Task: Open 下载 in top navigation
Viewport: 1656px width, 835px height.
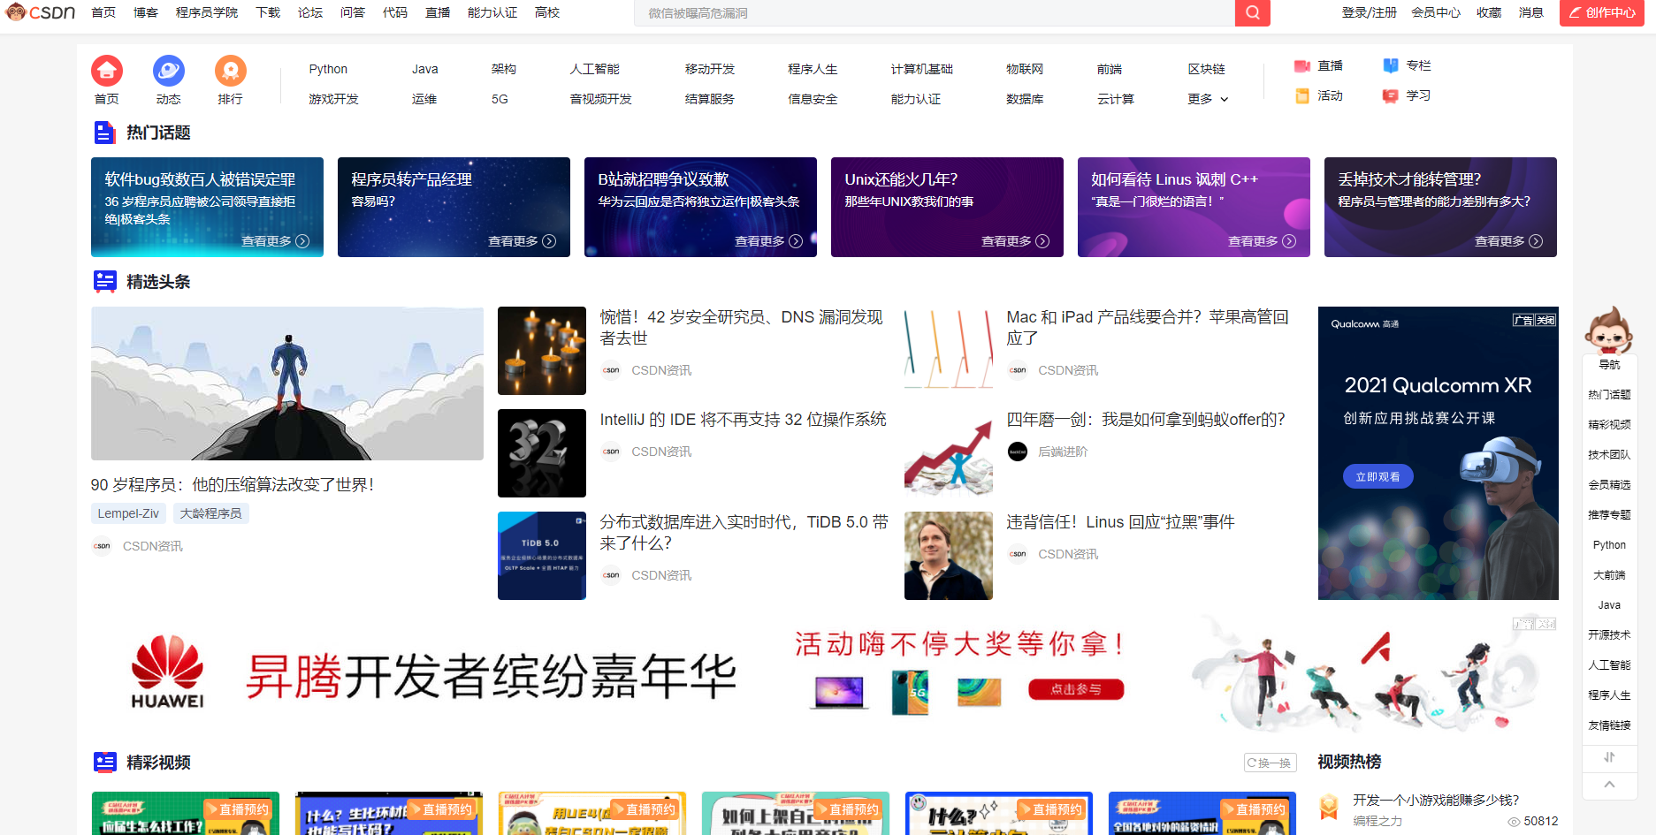Action: [268, 12]
